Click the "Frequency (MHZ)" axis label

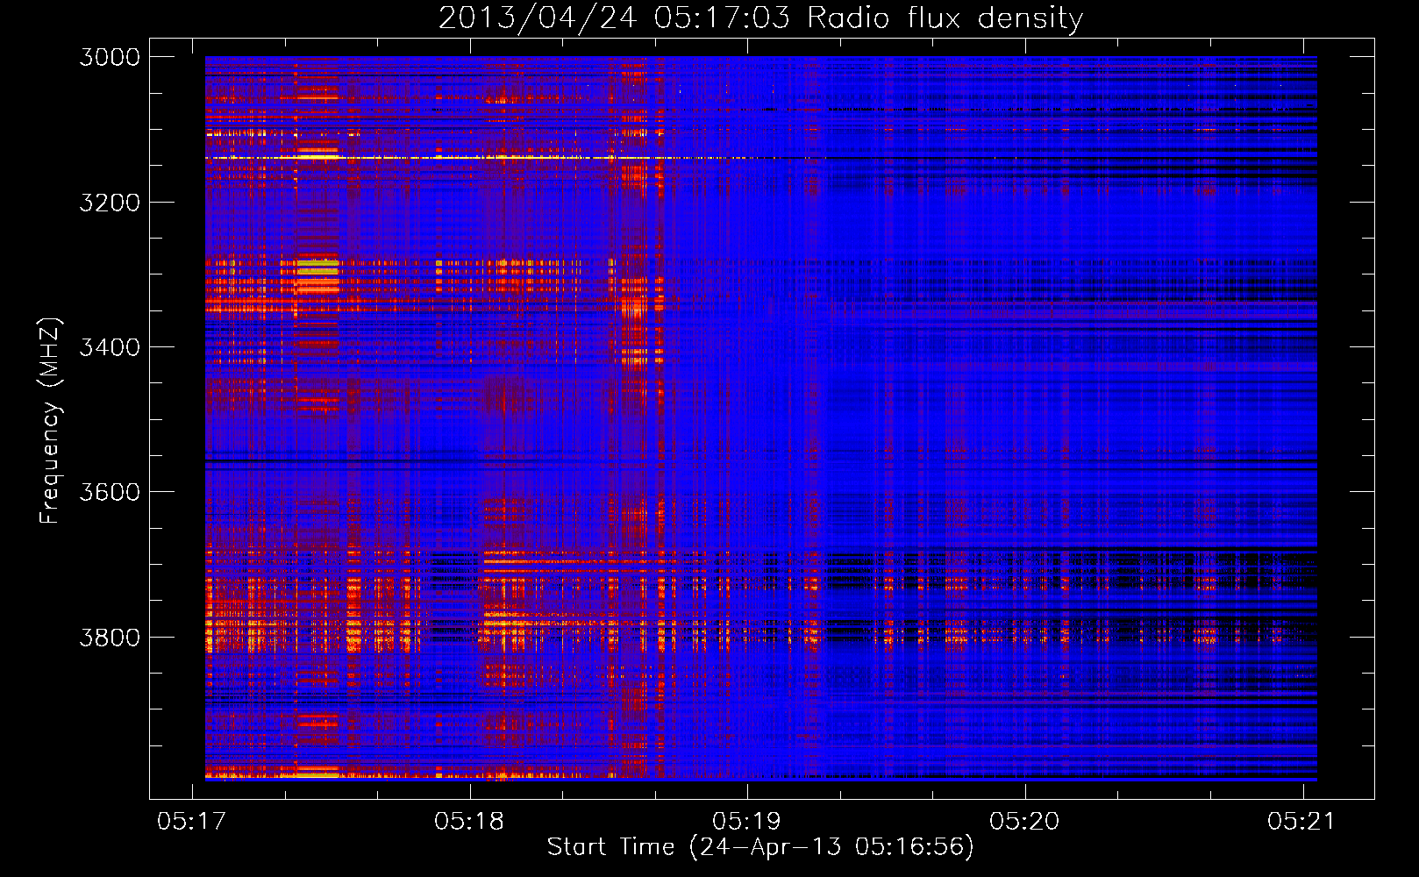(50, 421)
